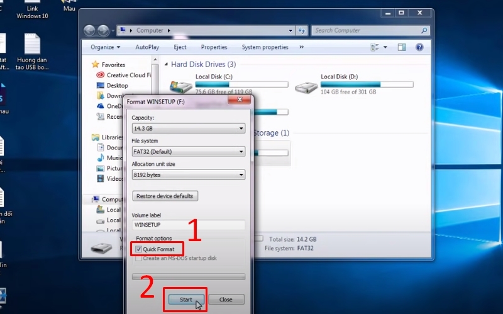Open Allocation unit size dropdown 8192 bytes

tap(188, 175)
